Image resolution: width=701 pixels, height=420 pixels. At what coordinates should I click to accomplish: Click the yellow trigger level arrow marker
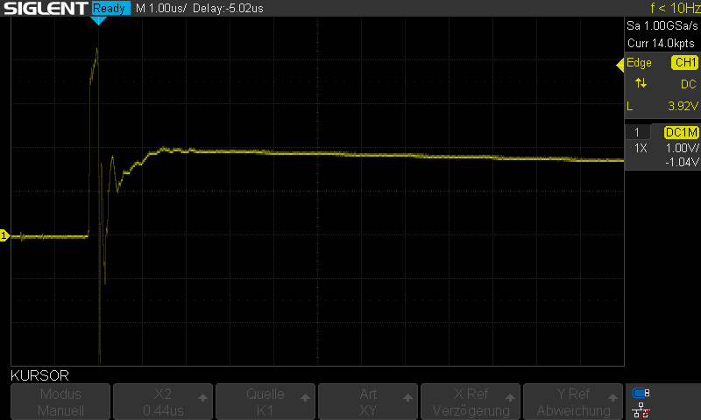coord(620,65)
